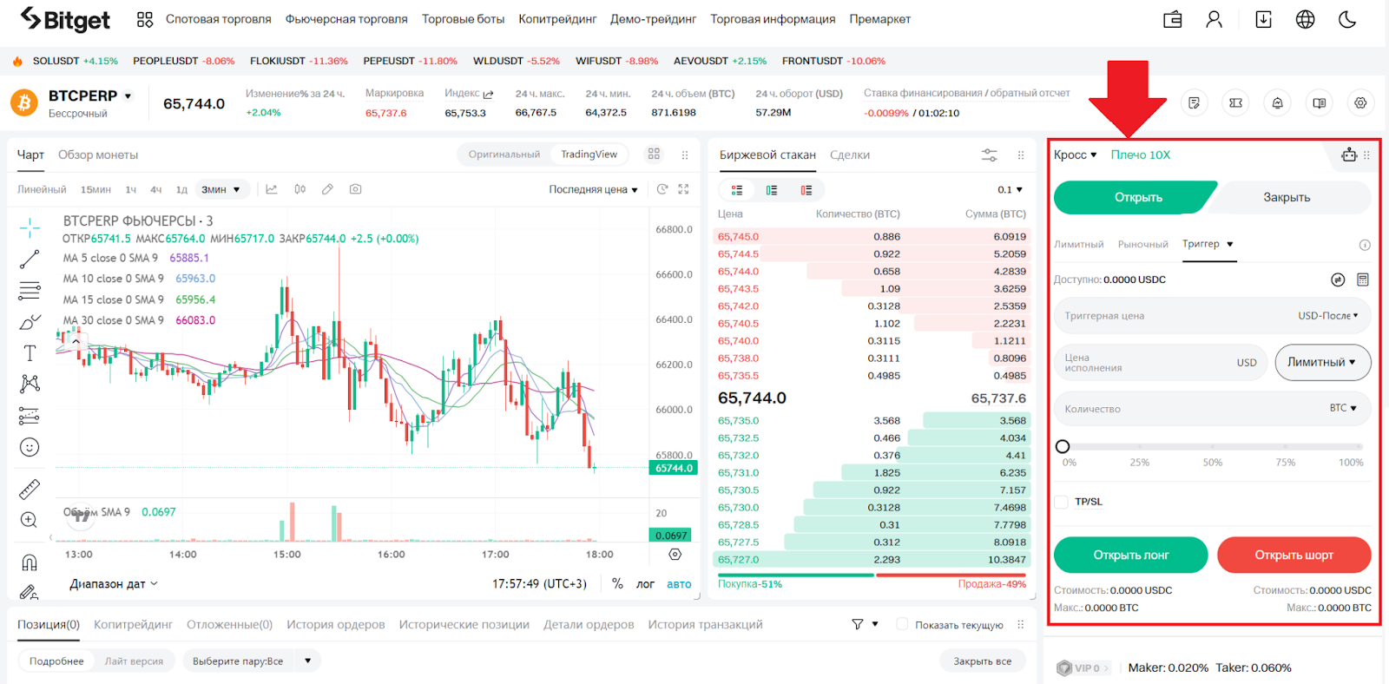
Task: Expand the 'Кросс' margin mode dropdown
Action: click(x=1075, y=155)
